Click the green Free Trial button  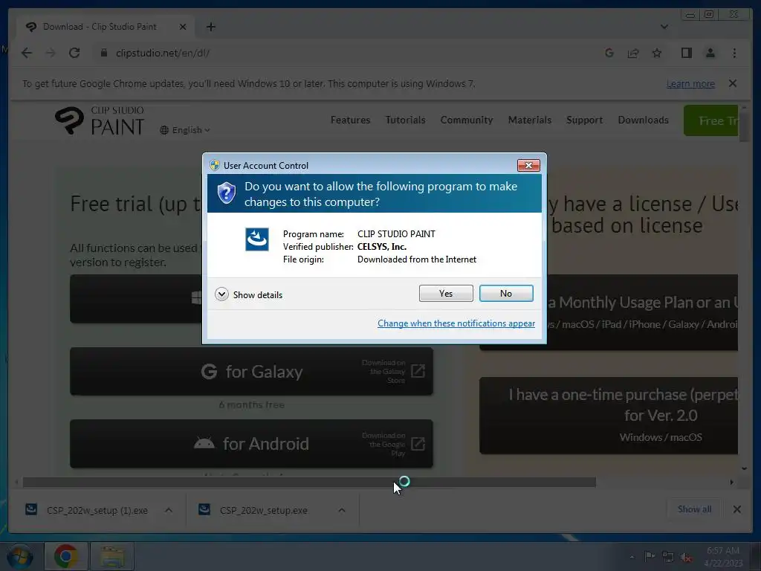[x=711, y=120]
